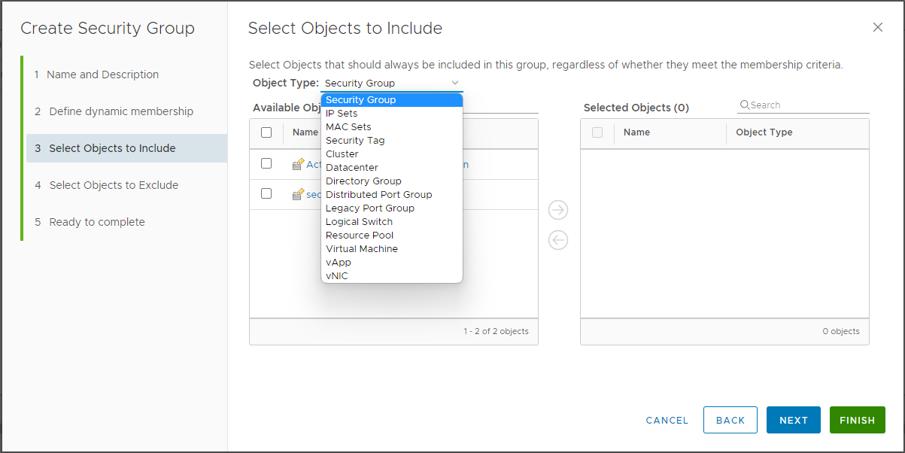Go to step 2 Define dynamic membership
Viewport: 905px width, 453px height.
121,111
